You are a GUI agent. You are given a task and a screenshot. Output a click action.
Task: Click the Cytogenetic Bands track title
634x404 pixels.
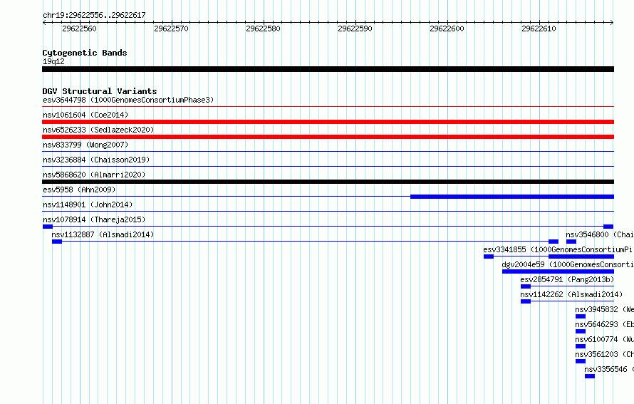pyautogui.click(x=85, y=53)
